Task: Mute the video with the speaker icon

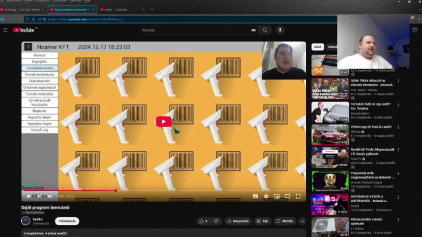Action: pyautogui.click(x=50, y=196)
